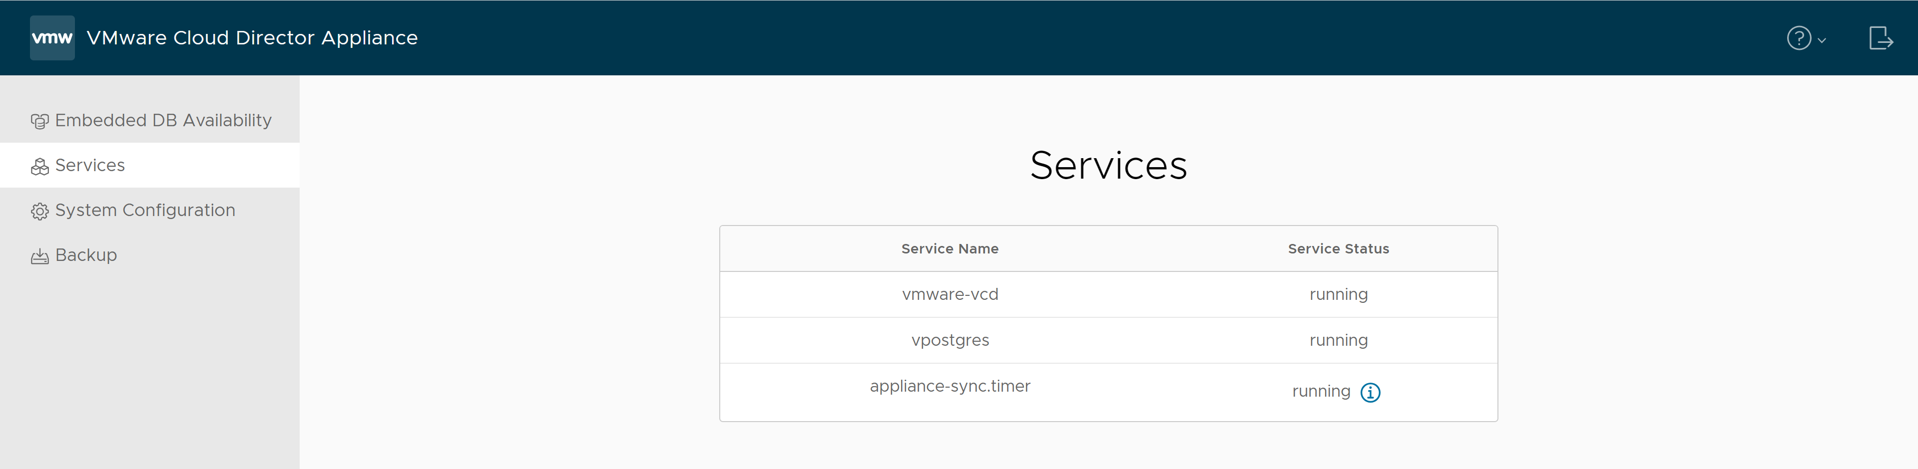Click the Services cubes icon in sidebar
Image resolution: width=1918 pixels, height=469 pixels.
coord(39,167)
